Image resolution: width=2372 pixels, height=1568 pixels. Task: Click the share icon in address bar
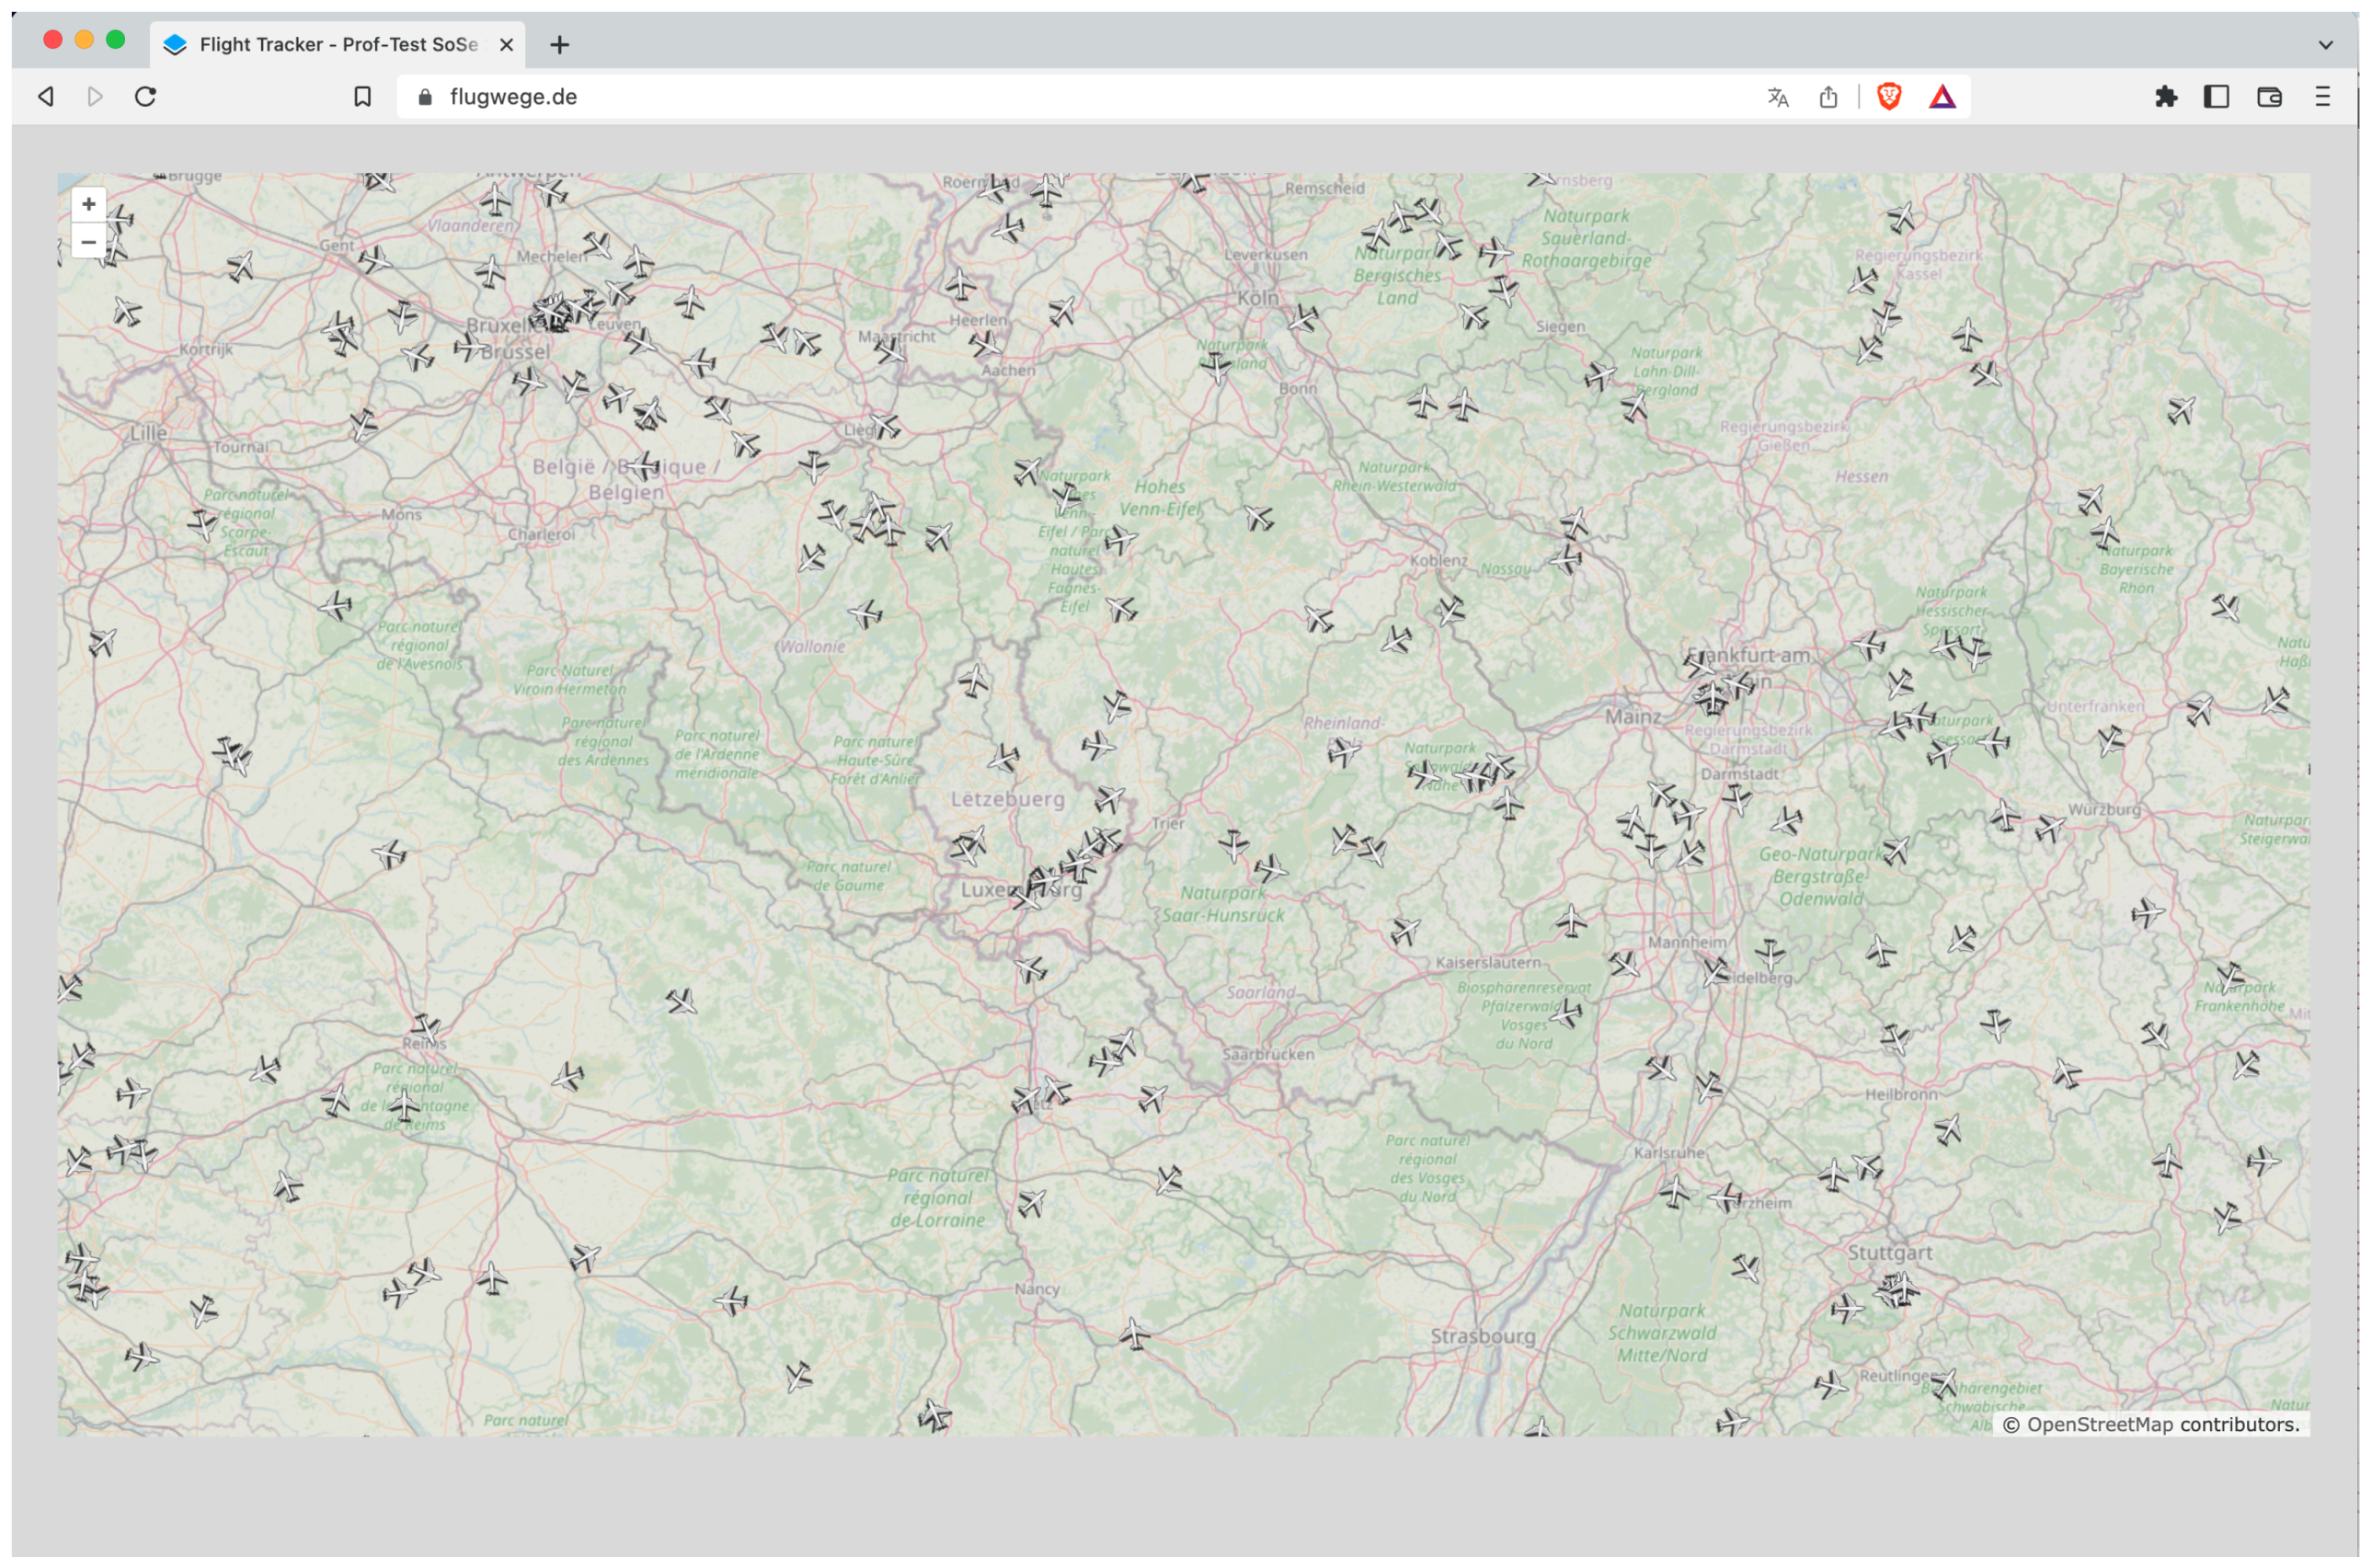[1828, 97]
